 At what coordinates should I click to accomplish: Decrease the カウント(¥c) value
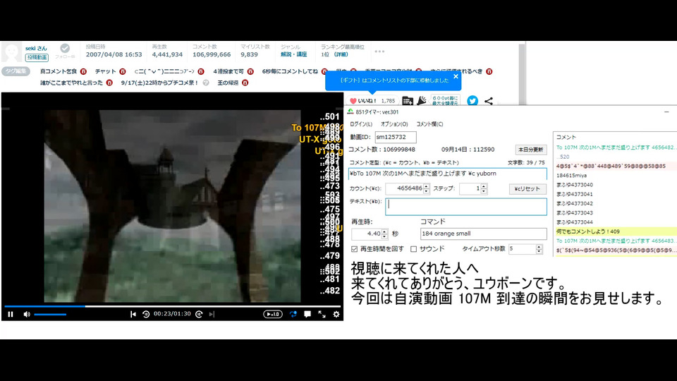[427, 191]
